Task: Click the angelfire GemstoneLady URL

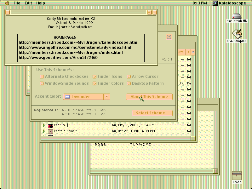Action: click(75, 48)
